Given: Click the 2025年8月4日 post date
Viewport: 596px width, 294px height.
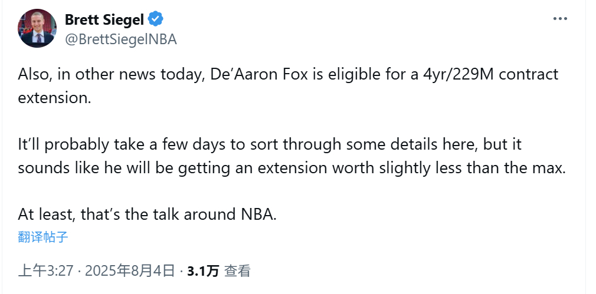Looking at the screenshot, I should click(130, 271).
